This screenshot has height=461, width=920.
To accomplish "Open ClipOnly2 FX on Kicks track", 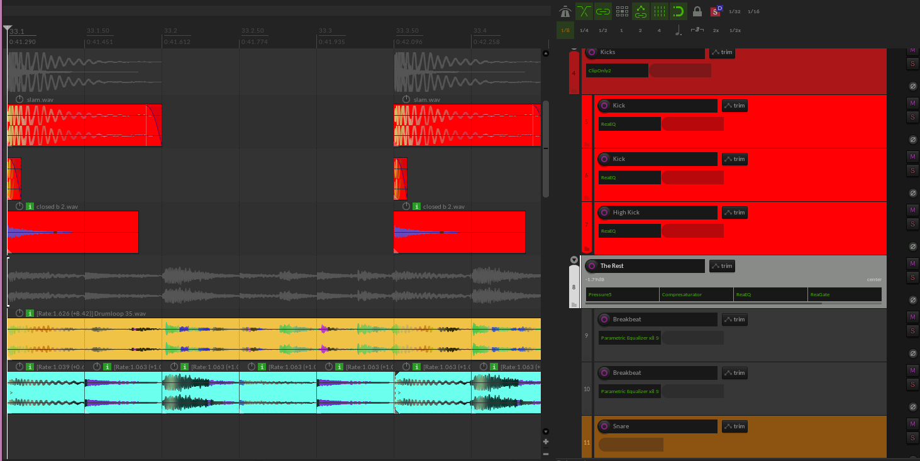I will pyautogui.click(x=617, y=70).
